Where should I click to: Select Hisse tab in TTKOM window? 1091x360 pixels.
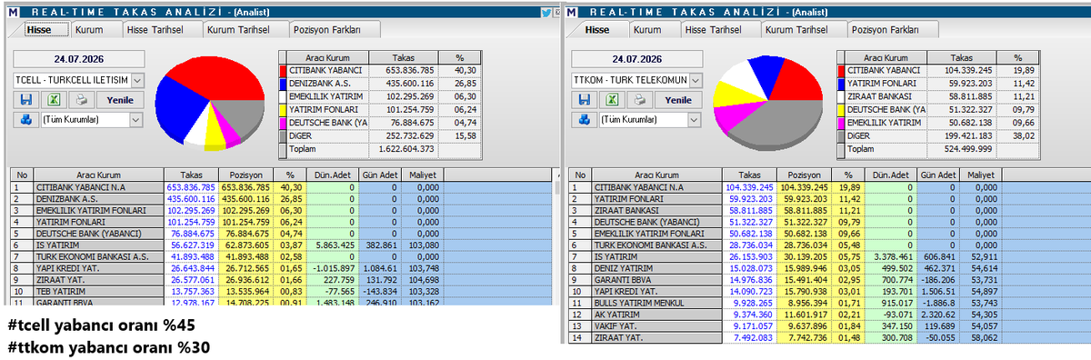pyautogui.click(x=596, y=30)
